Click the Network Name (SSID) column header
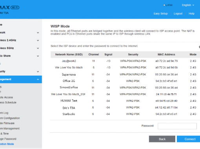The width and height of the screenshot is (200, 149). click(69, 55)
